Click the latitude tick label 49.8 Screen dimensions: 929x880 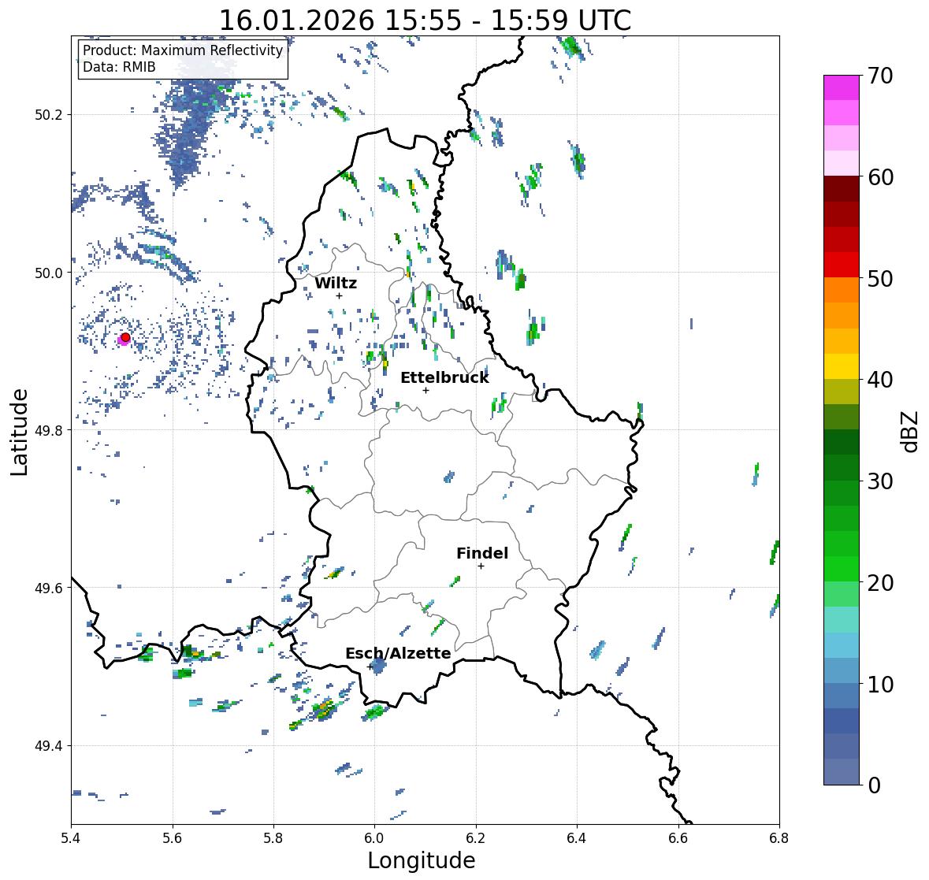49,430
